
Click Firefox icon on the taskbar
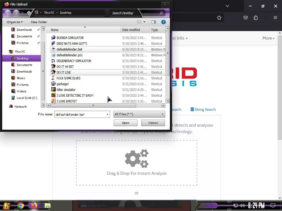[34, 206]
